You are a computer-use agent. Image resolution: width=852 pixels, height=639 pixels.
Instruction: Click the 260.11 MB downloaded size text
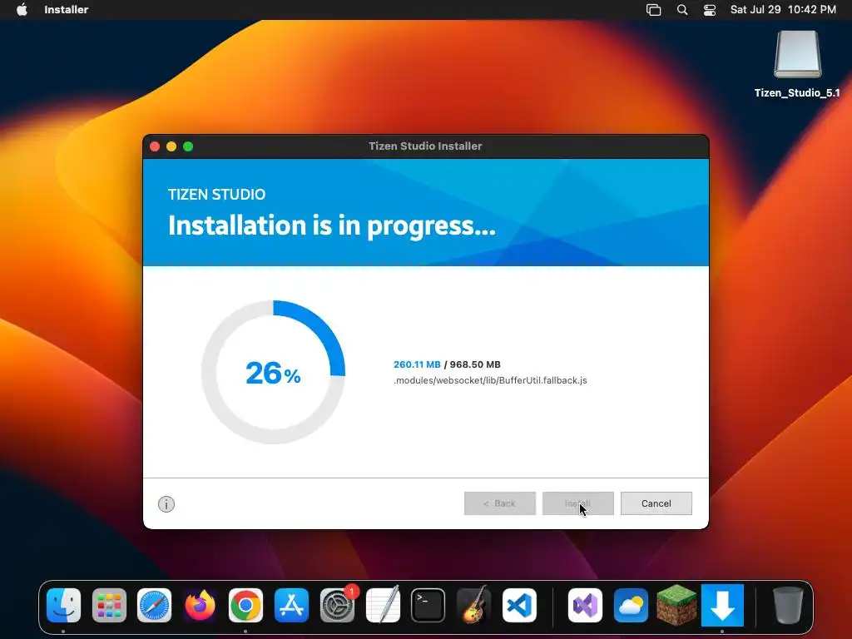click(x=417, y=364)
